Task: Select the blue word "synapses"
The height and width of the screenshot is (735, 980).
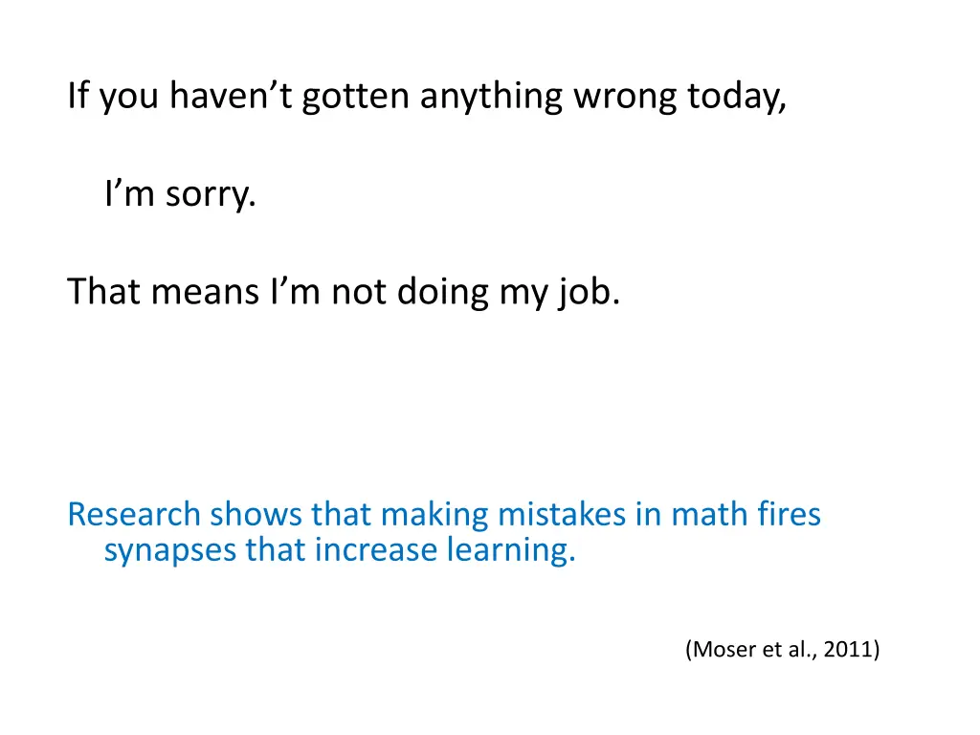Action: (x=169, y=551)
